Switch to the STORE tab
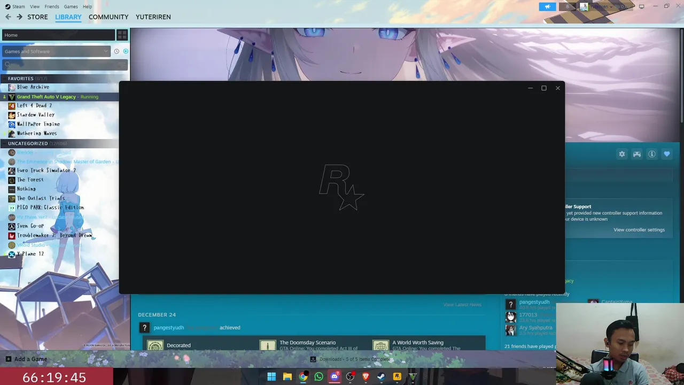Viewport: 684px width, 385px height. [x=37, y=17]
